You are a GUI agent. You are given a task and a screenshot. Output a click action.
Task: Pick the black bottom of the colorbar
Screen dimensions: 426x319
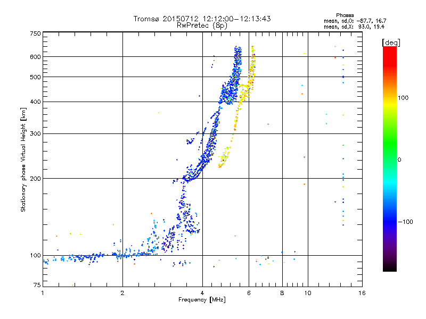click(390, 267)
